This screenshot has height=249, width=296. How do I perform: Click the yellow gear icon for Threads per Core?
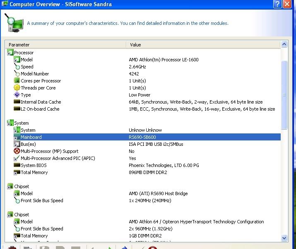click(x=17, y=88)
